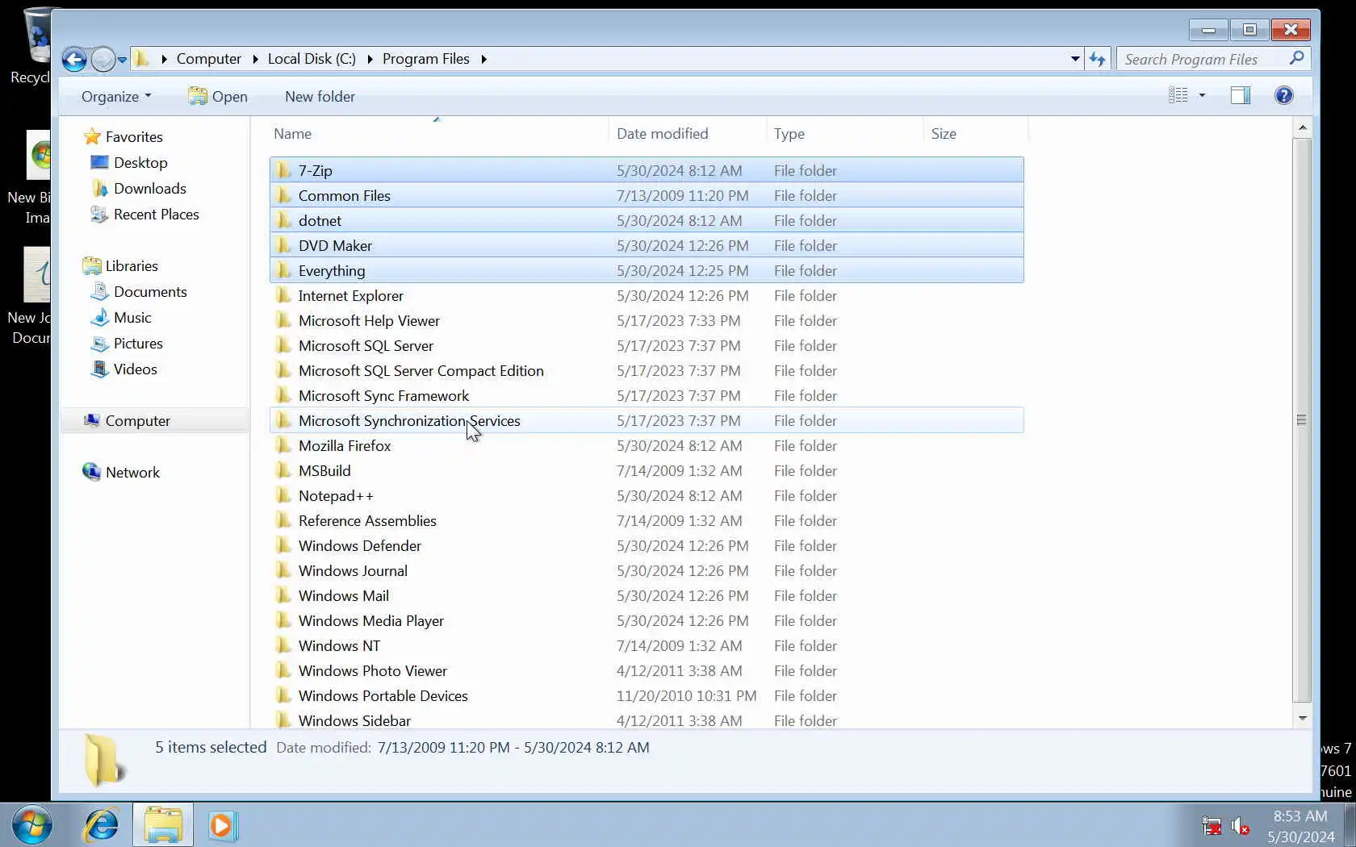Go back with the Back arrow button
The image size is (1356, 847).
[x=74, y=59]
